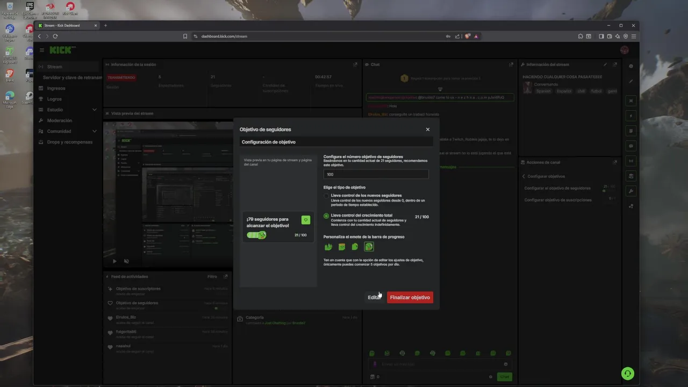The width and height of the screenshot is (688, 387).
Task: Open Microsoft Edge desktop shortcut
Action: (x=10, y=98)
